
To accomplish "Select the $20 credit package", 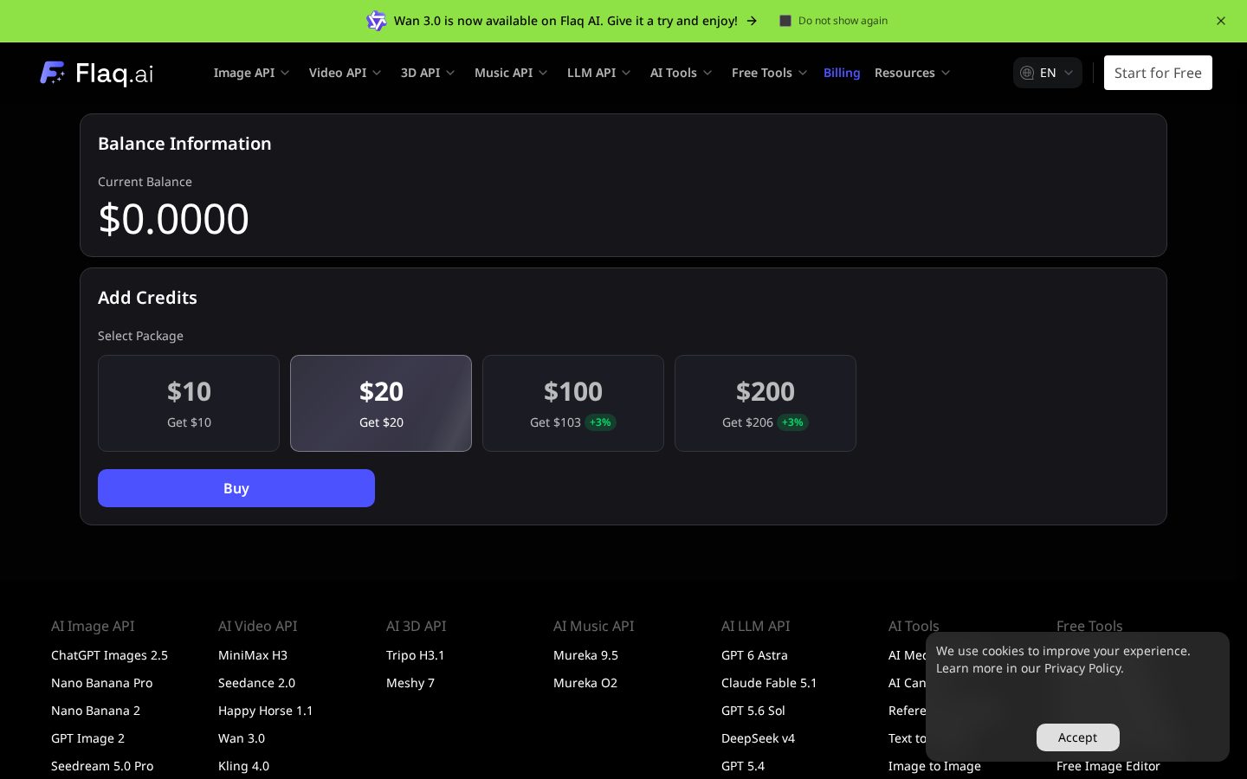I will (381, 403).
